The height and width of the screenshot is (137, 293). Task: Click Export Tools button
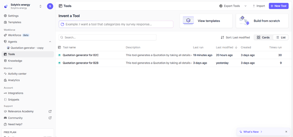coord(230,6)
